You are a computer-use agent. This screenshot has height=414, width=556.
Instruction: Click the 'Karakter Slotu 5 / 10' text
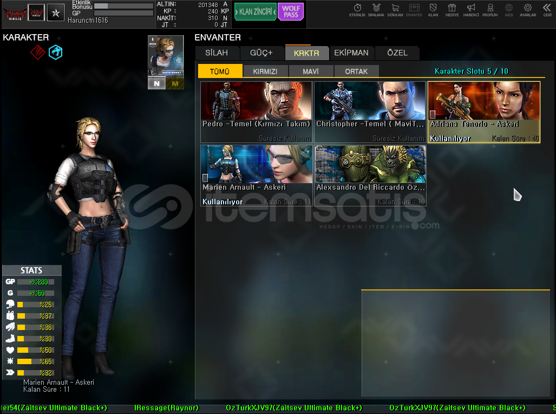(x=471, y=71)
